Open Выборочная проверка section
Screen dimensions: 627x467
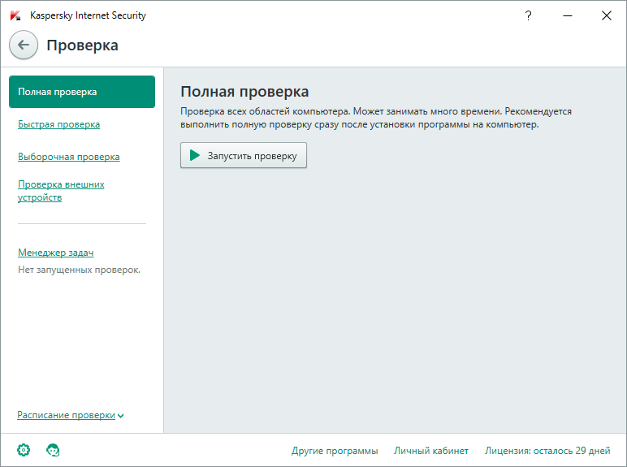coord(69,157)
